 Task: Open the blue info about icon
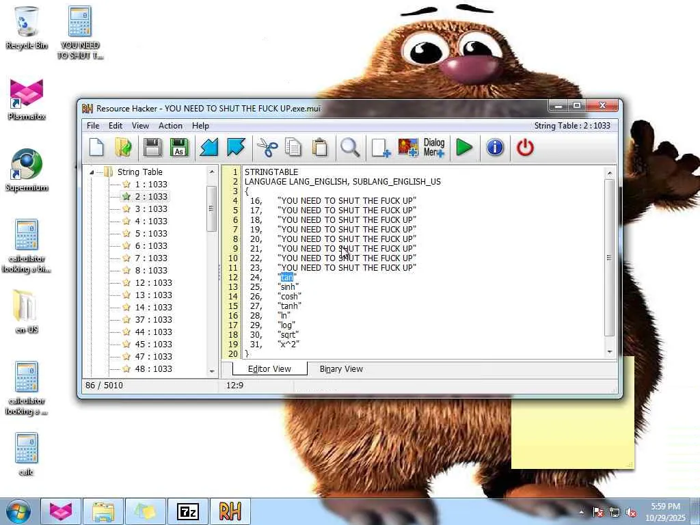[x=495, y=148]
